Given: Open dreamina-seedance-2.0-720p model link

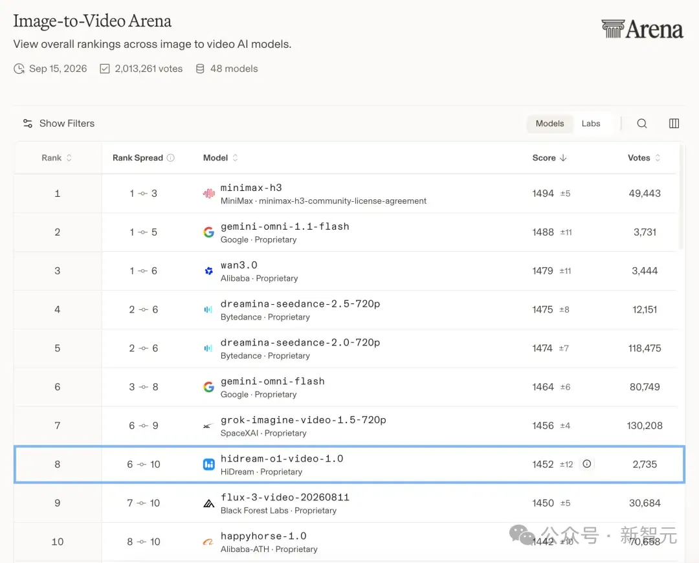Looking at the screenshot, I should click(x=300, y=343).
